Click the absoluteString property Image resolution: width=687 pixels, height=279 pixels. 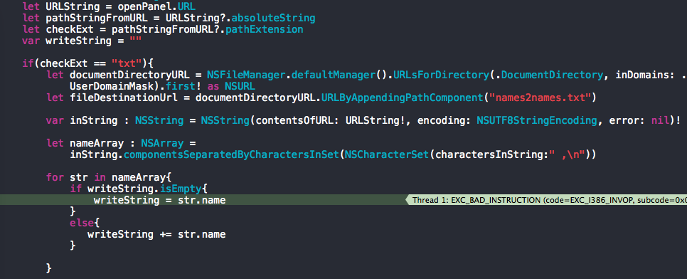[273, 19]
